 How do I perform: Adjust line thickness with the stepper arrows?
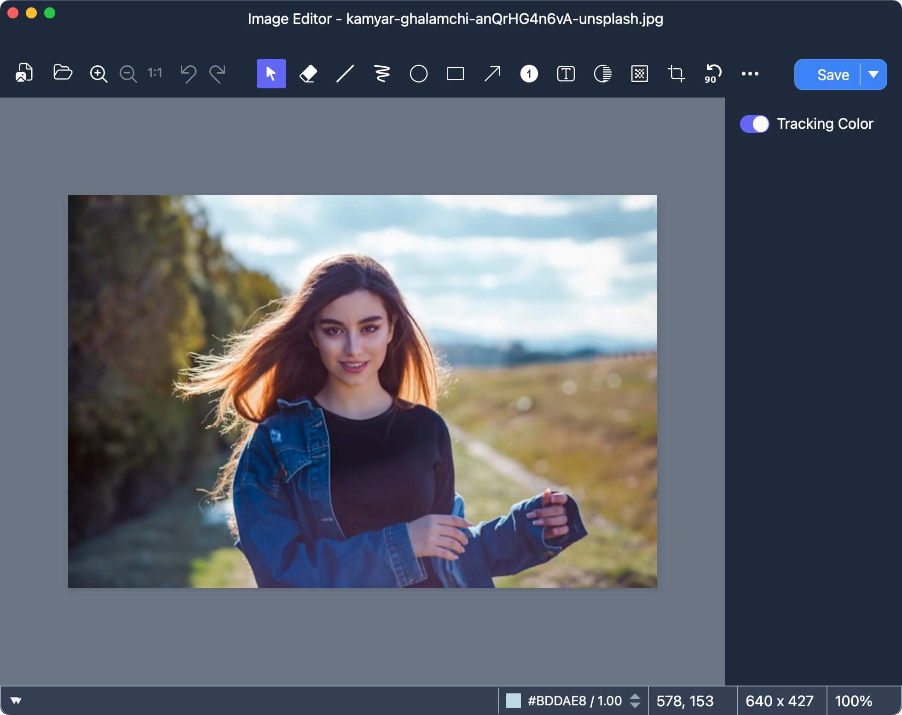click(x=636, y=701)
